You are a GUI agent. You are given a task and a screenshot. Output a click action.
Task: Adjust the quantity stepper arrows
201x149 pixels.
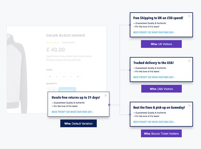[54, 90]
